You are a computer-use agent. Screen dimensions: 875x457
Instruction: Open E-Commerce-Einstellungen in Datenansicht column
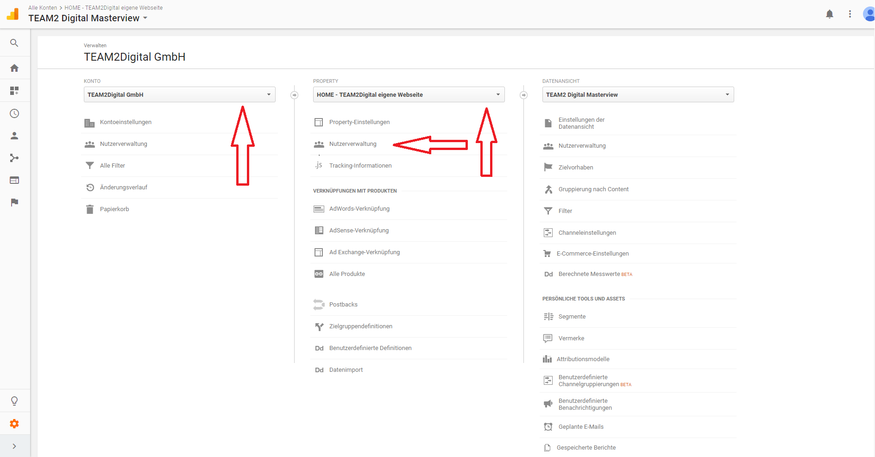[593, 253]
